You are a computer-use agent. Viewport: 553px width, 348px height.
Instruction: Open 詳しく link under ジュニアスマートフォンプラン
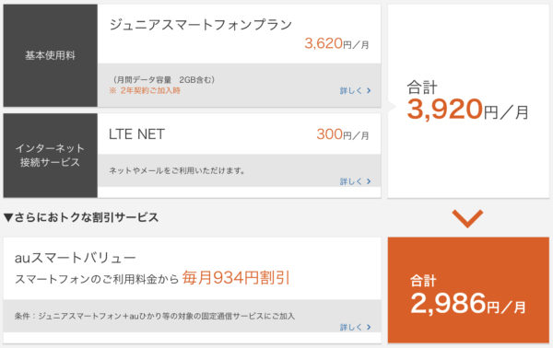(355, 90)
